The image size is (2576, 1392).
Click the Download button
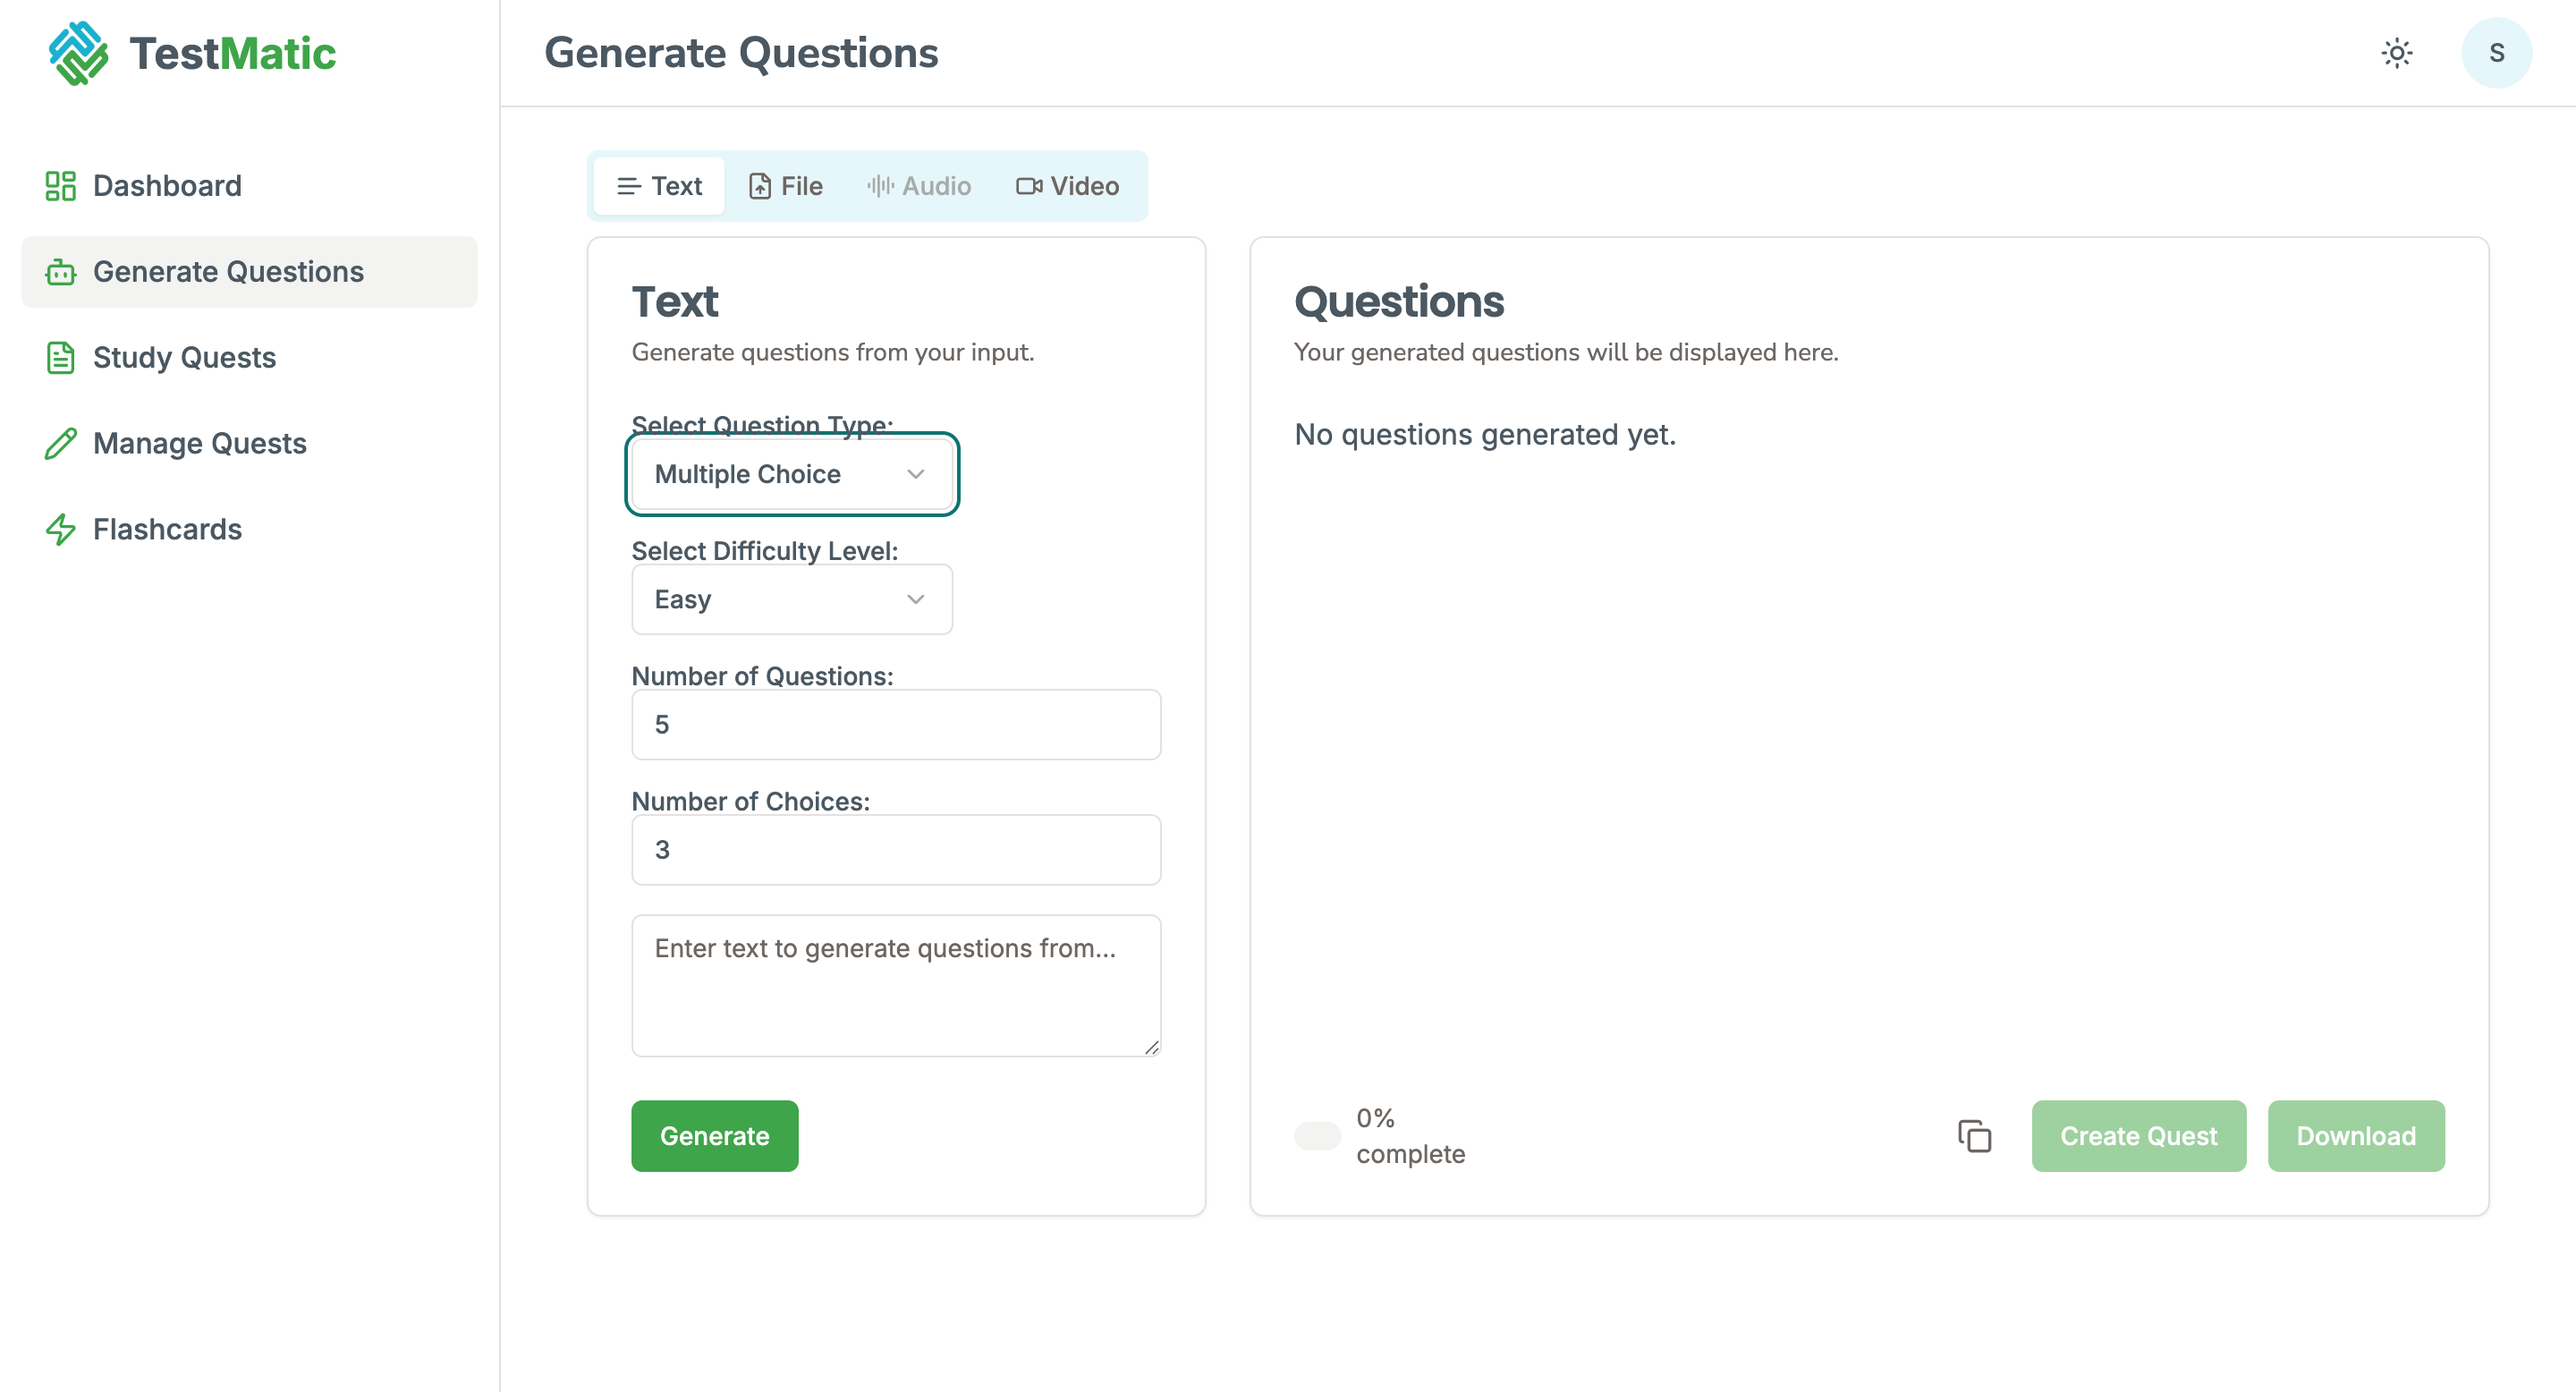click(2355, 1136)
